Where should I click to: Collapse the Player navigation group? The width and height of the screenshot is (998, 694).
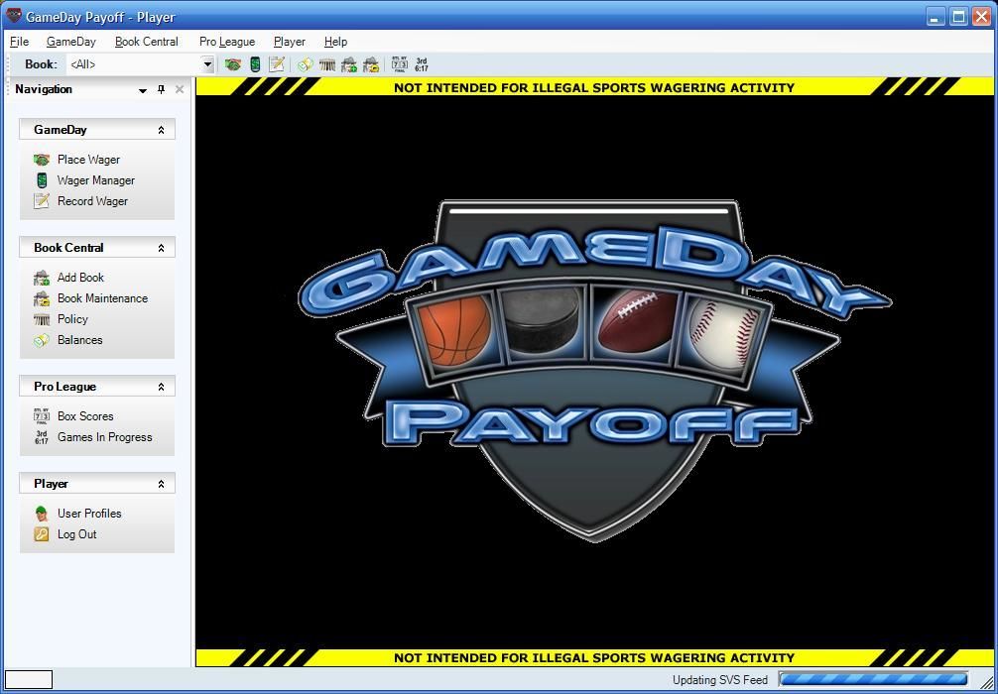click(x=161, y=484)
